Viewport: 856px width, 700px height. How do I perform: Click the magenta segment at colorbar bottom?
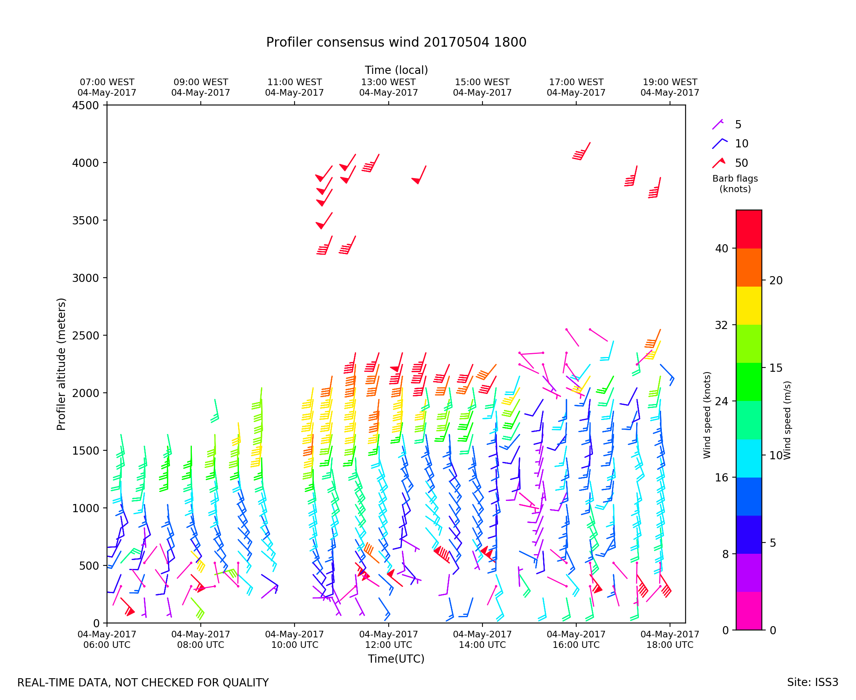coord(749,611)
